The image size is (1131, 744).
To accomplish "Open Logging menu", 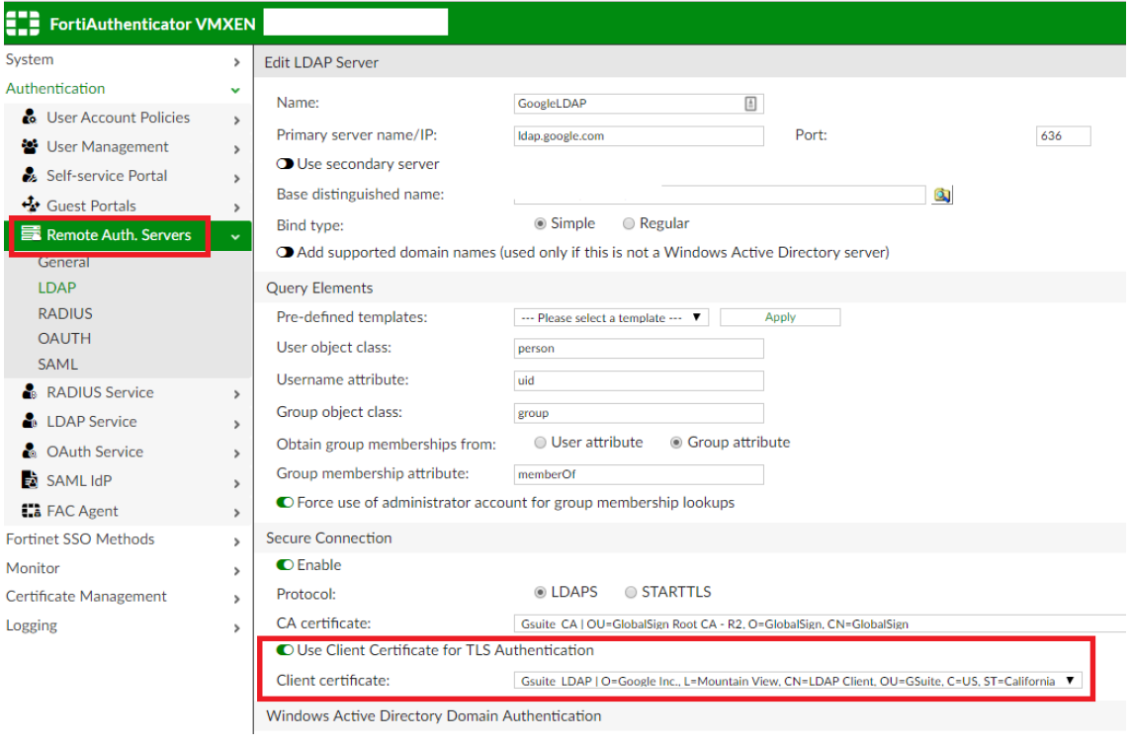I will [31, 625].
